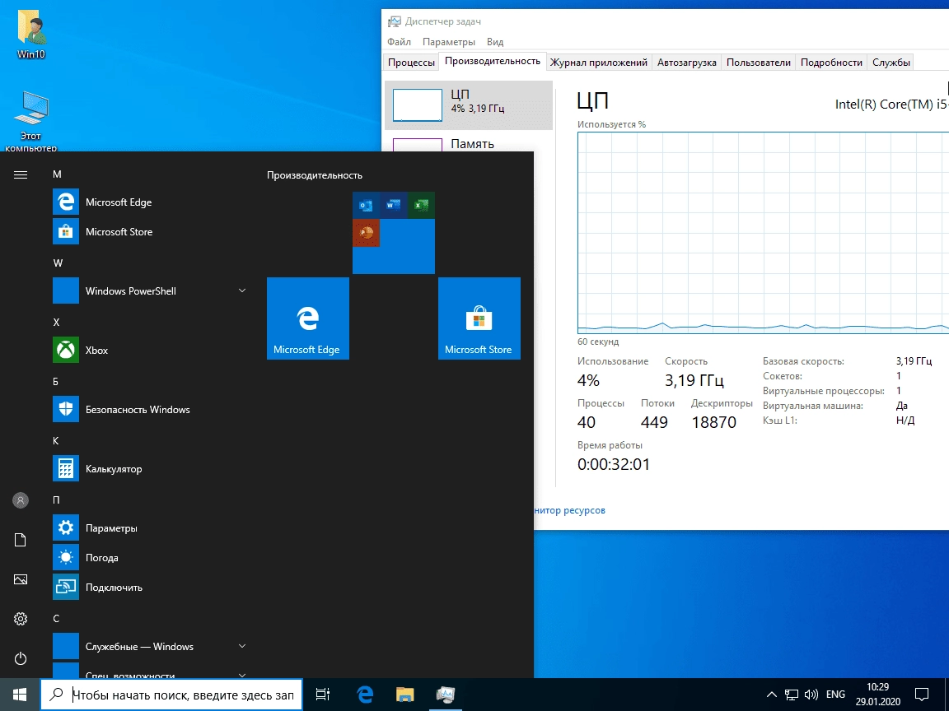Image resolution: width=949 pixels, height=711 pixels.
Task: Click the letter X group header
Action: point(56,323)
